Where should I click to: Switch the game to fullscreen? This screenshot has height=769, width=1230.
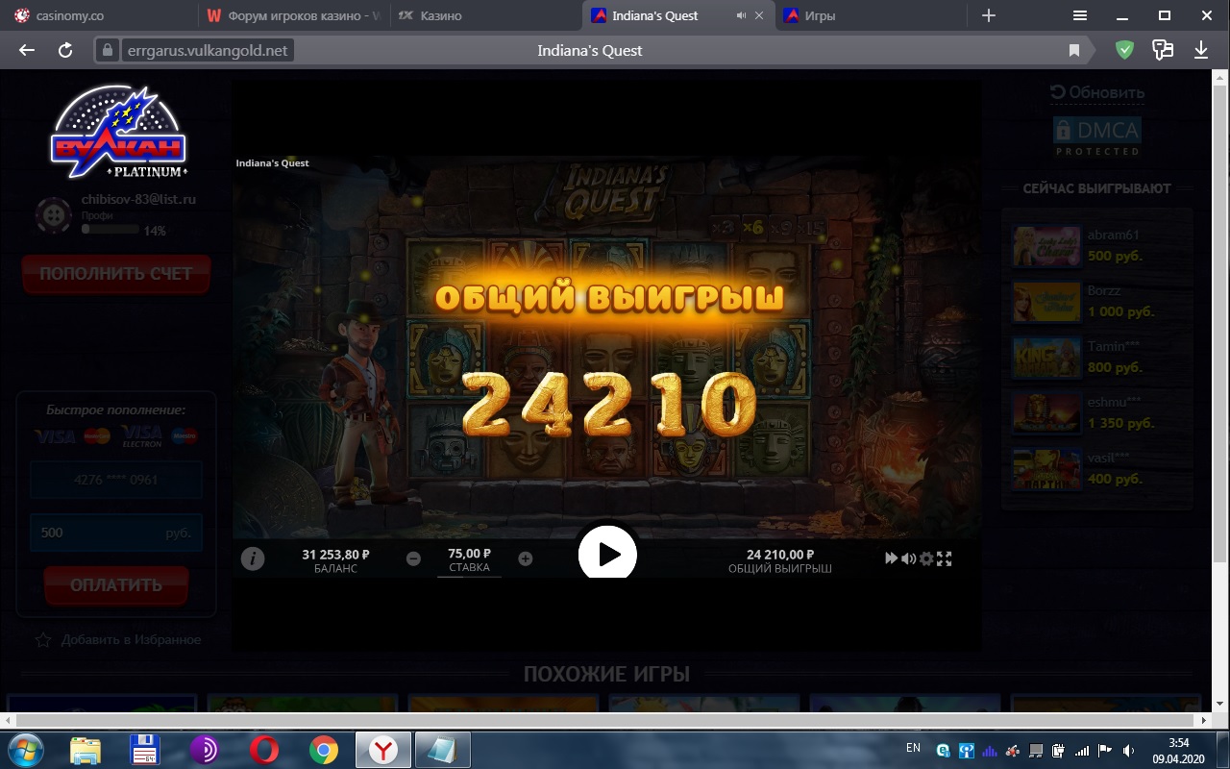click(x=945, y=558)
